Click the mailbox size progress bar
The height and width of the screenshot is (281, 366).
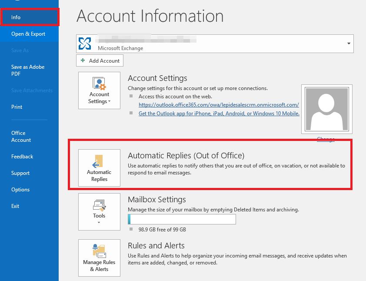click(182, 219)
